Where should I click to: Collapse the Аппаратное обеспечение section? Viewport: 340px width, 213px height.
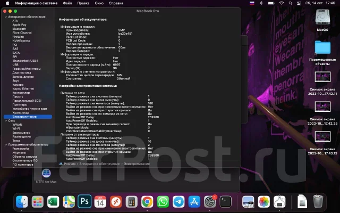(x=6, y=17)
